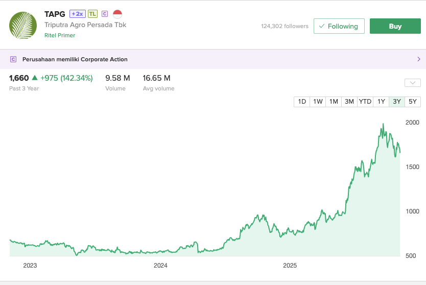Click the Indonesia flag icon
Viewport: 426px width, 285px height.
[117, 14]
